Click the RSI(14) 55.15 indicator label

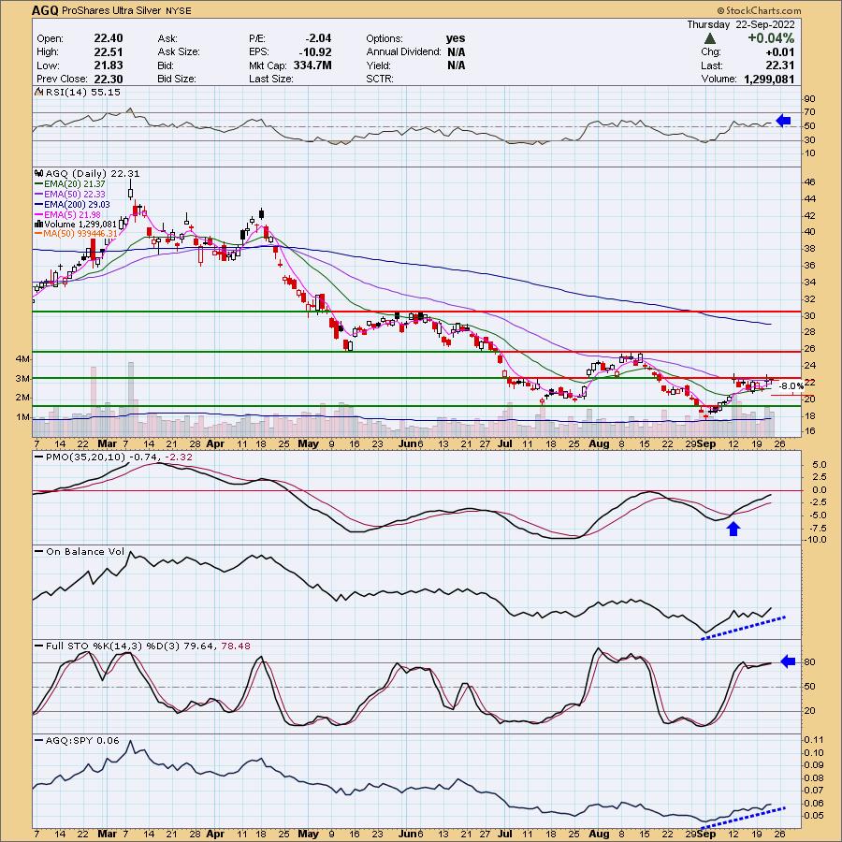[x=82, y=93]
